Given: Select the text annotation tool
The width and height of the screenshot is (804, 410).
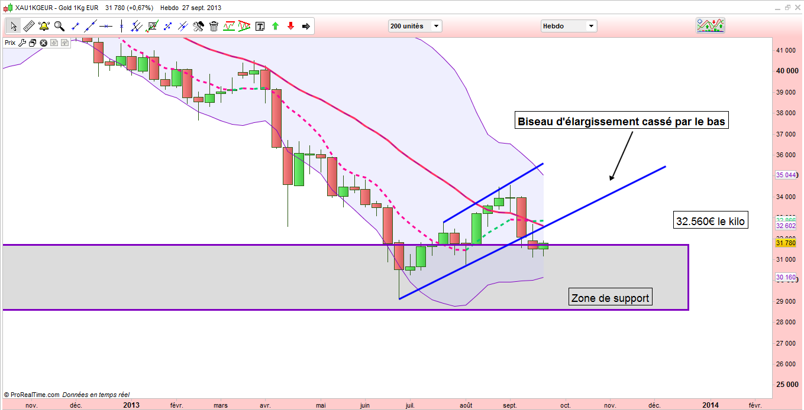Looking at the screenshot, I should click(x=260, y=26).
